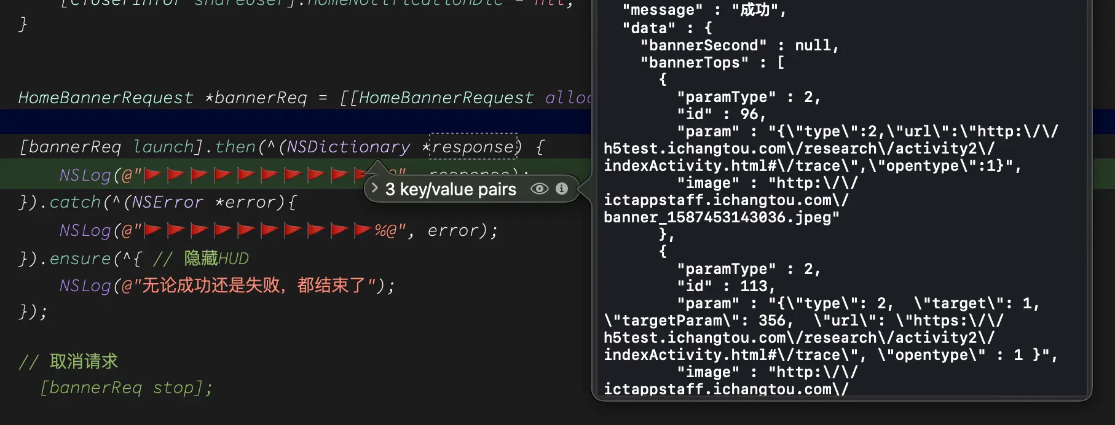The image size is (1115, 425).
Task: Select the "3 key/value pairs" variable summary
Action: click(x=451, y=189)
